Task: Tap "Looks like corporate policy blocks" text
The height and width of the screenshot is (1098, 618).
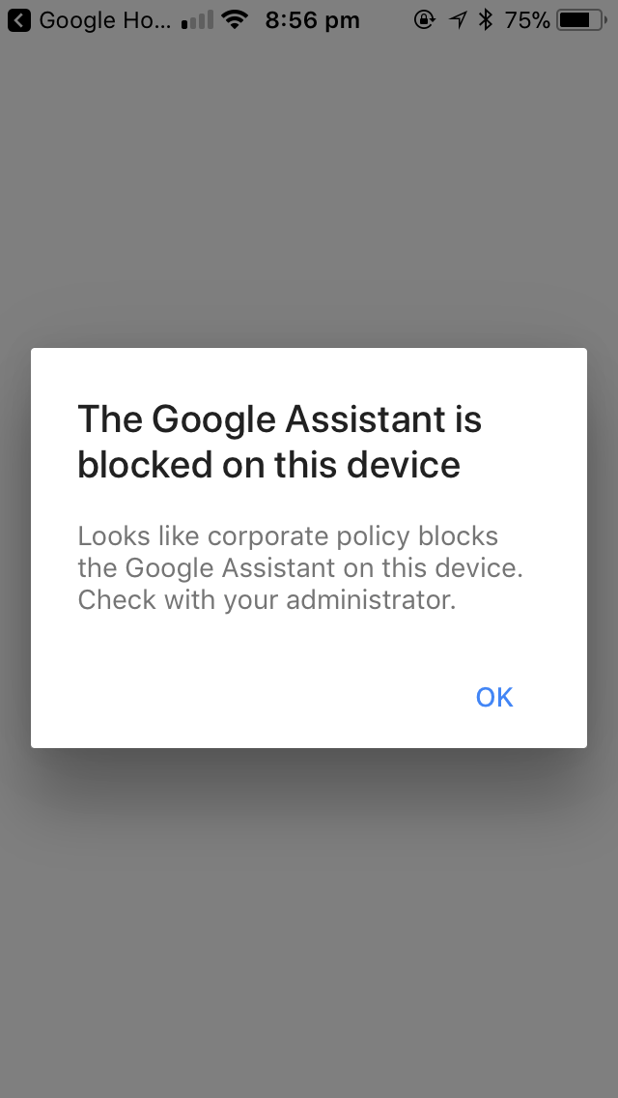Action: [288, 536]
